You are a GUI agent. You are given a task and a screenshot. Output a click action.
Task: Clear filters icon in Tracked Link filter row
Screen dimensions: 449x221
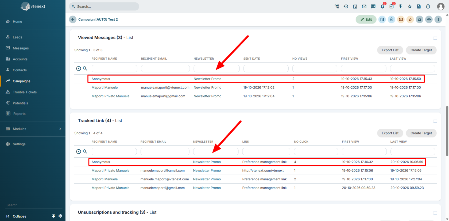tap(79, 152)
